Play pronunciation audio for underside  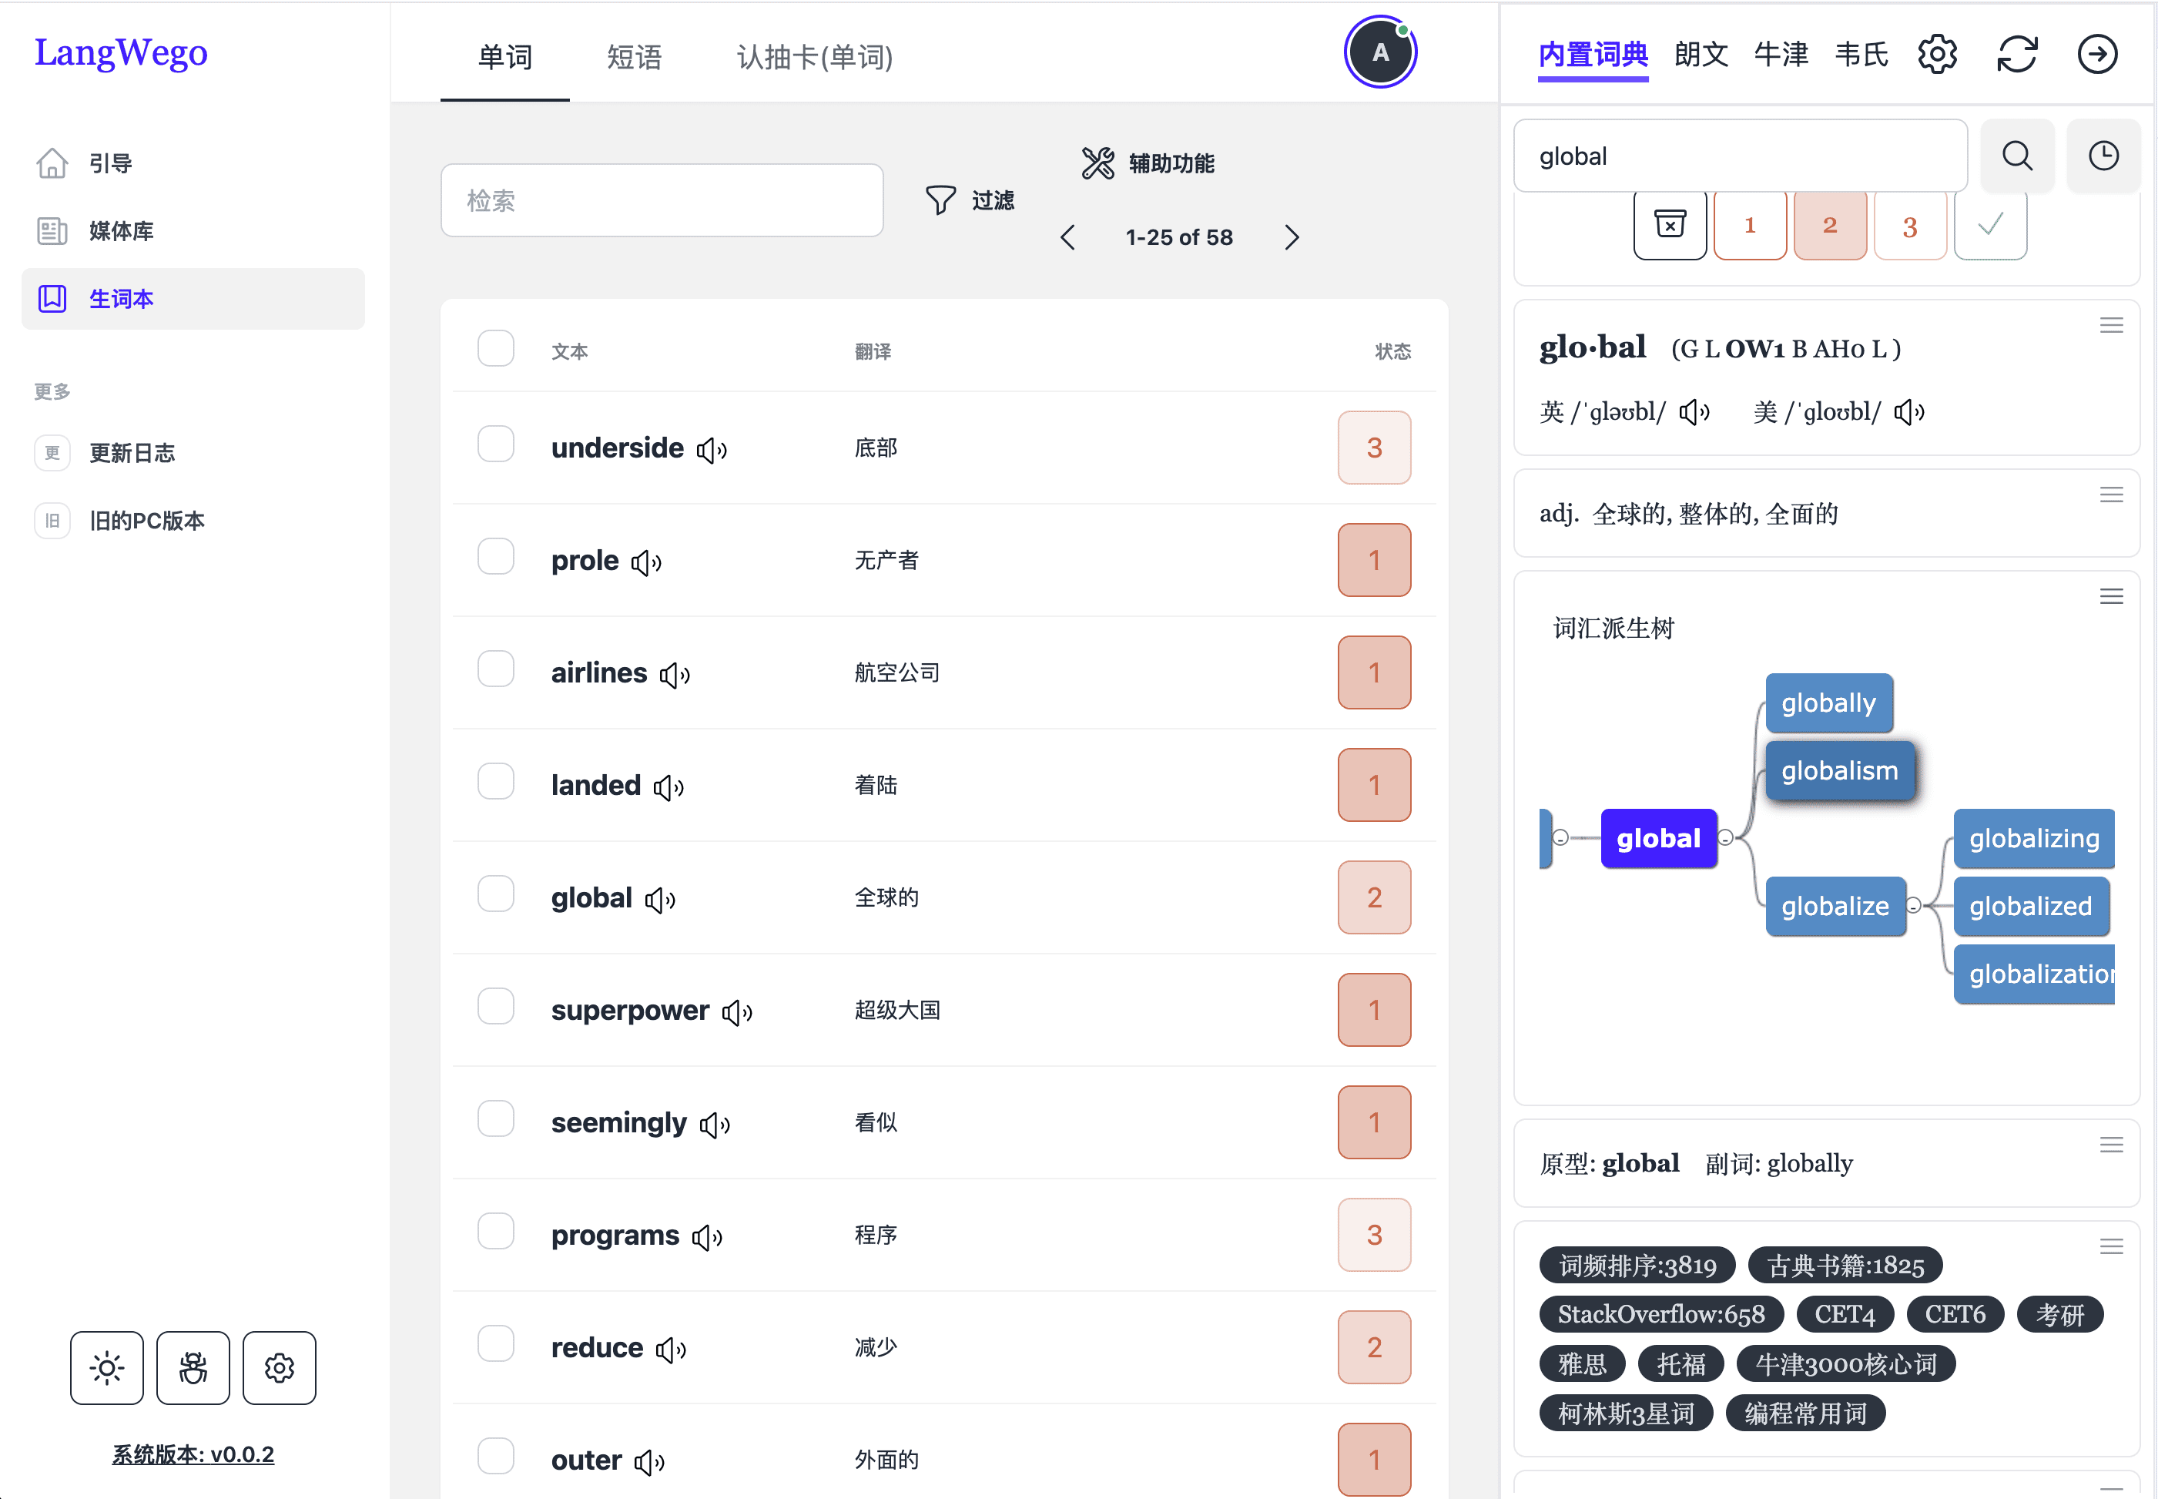coord(712,450)
